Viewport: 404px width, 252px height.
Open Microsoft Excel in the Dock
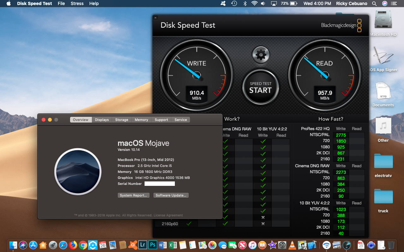(x=173, y=245)
